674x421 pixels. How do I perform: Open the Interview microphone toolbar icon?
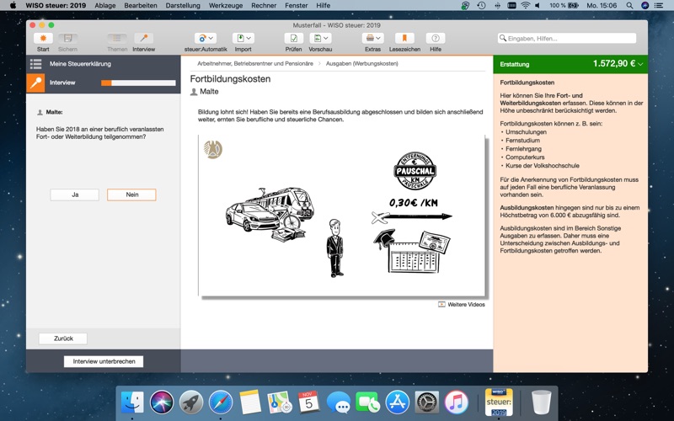pyautogui.click(x=143, y=39)
